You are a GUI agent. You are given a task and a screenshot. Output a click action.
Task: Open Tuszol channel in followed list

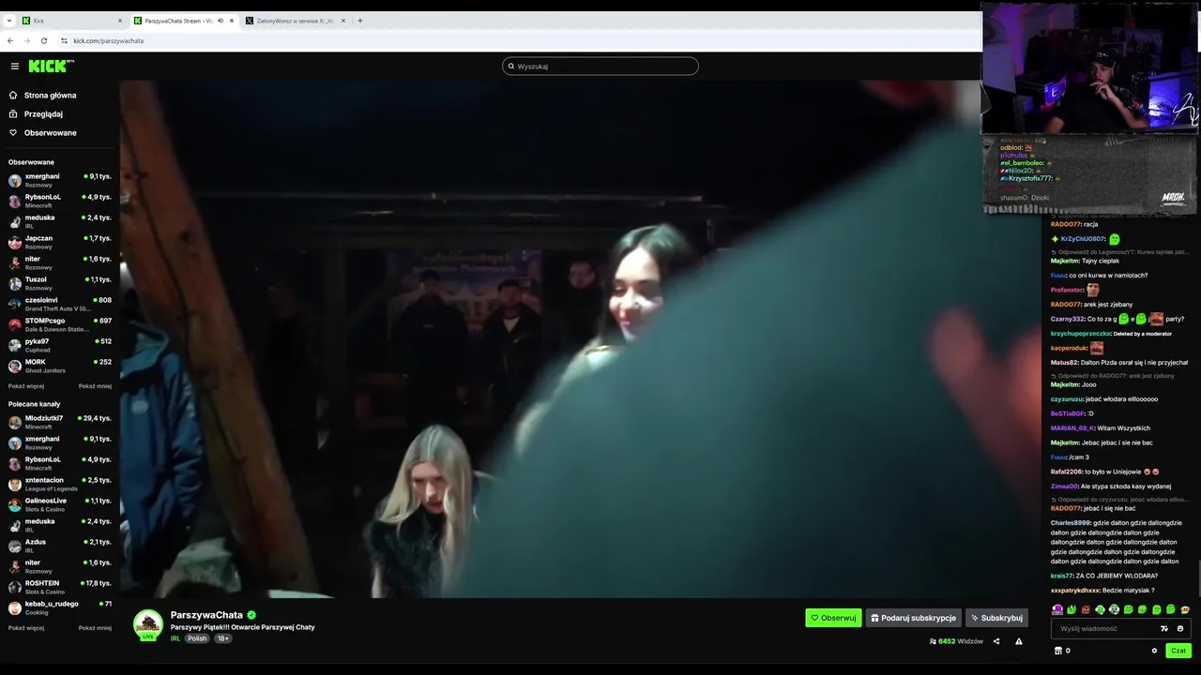pos(60,283)
